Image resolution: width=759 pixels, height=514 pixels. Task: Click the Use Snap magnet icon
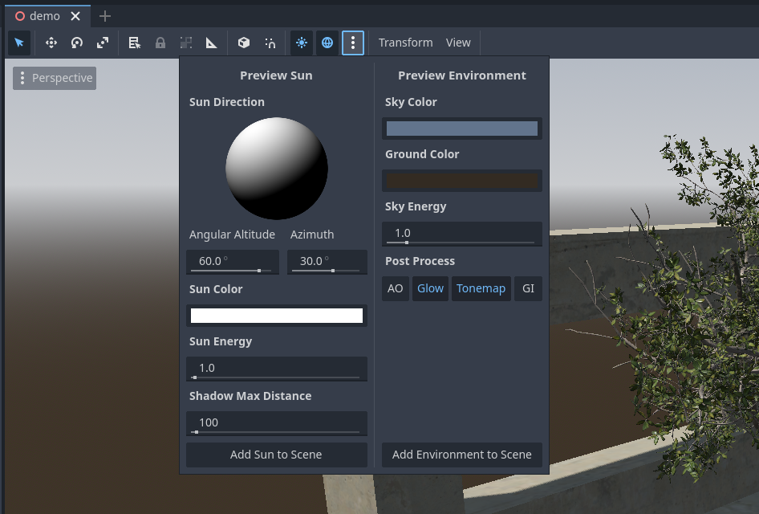click(270, 43)
